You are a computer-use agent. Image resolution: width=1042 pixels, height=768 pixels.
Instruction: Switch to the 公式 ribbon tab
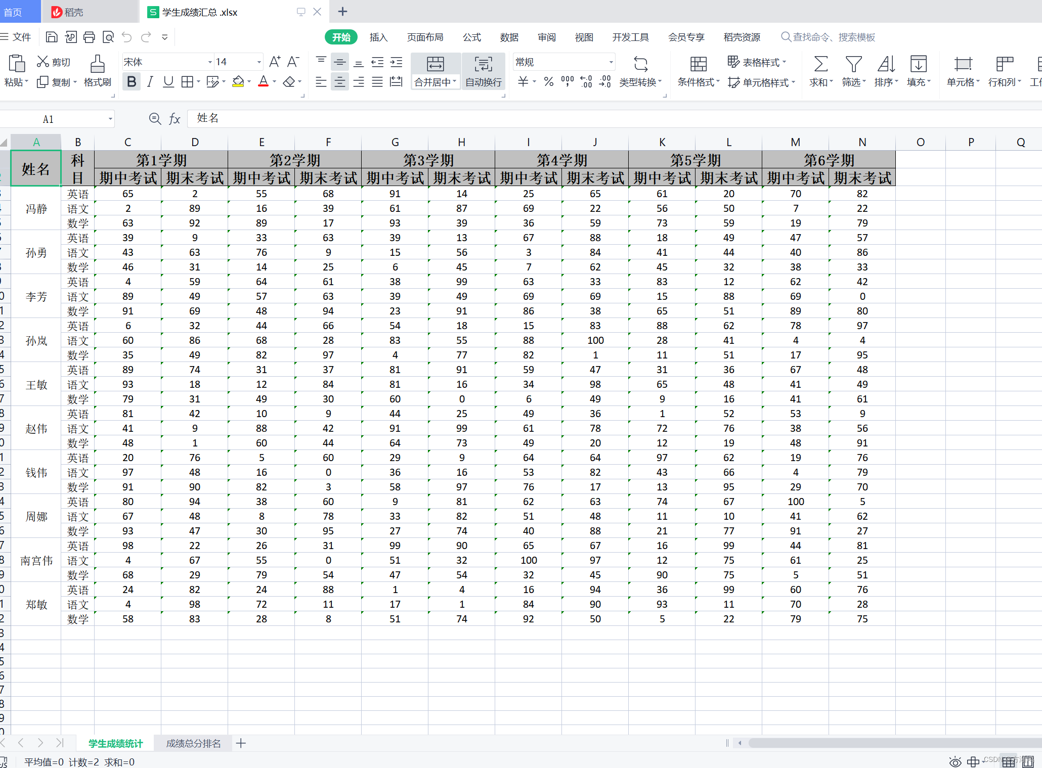tap(471, 37)
